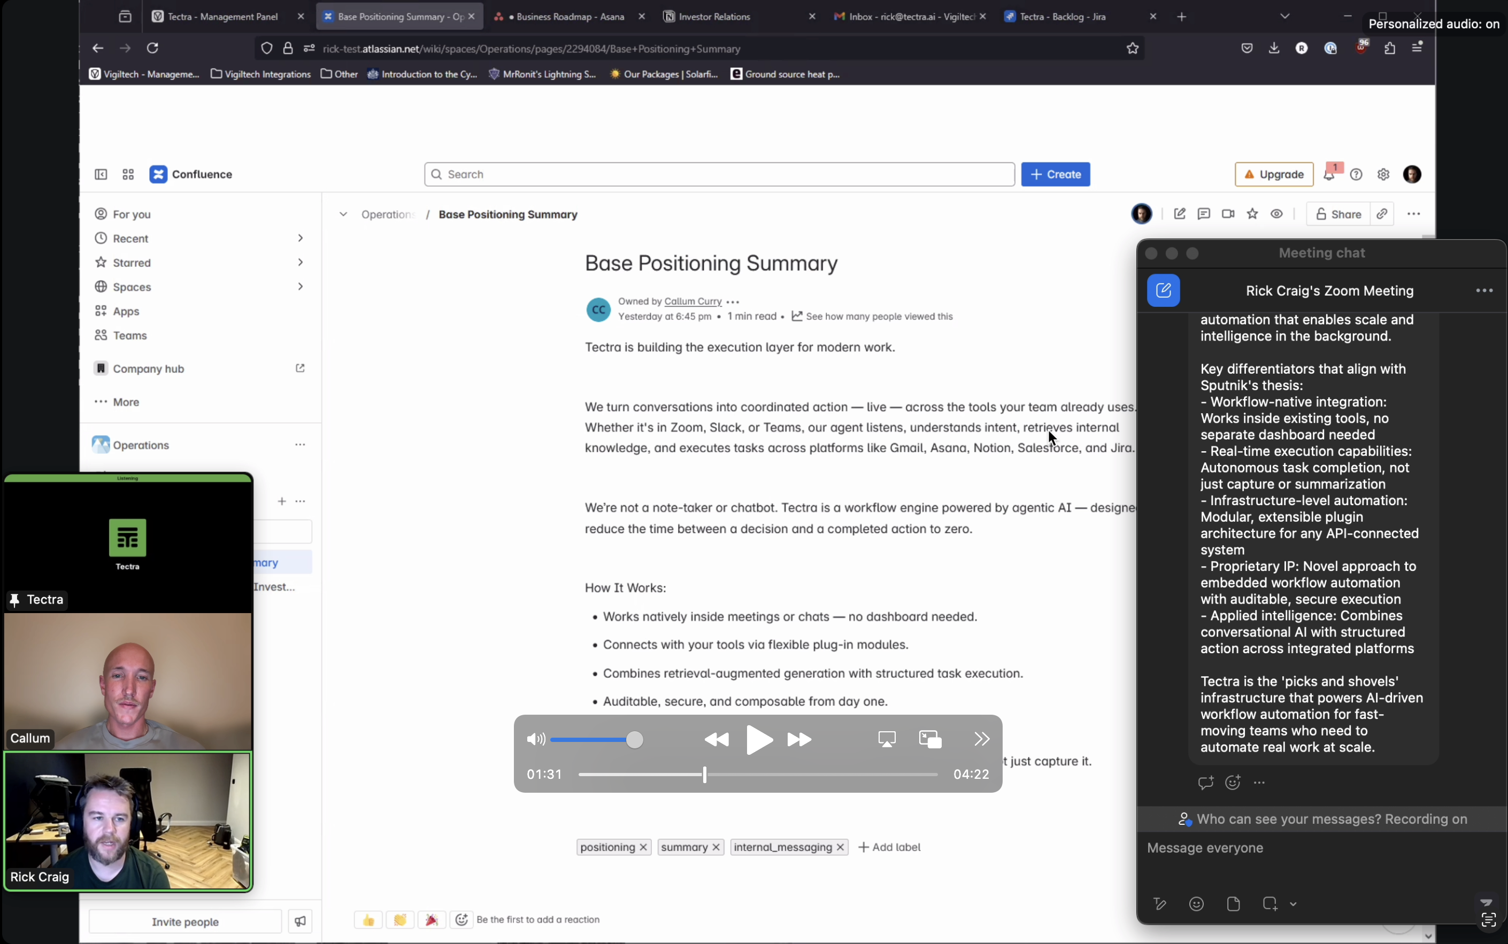The image size is (1508, 944).
Task: Open browser extensions puzzle icon
Action: point(1389,48)
